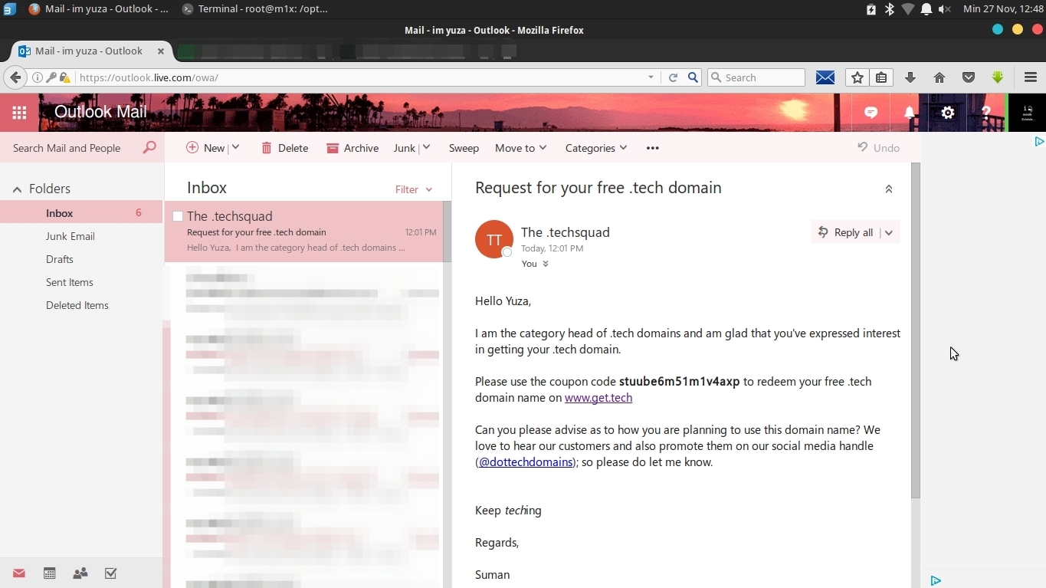Delete the selected email
The width and height of the screenshot is (1046, 588).
(284, 148)
